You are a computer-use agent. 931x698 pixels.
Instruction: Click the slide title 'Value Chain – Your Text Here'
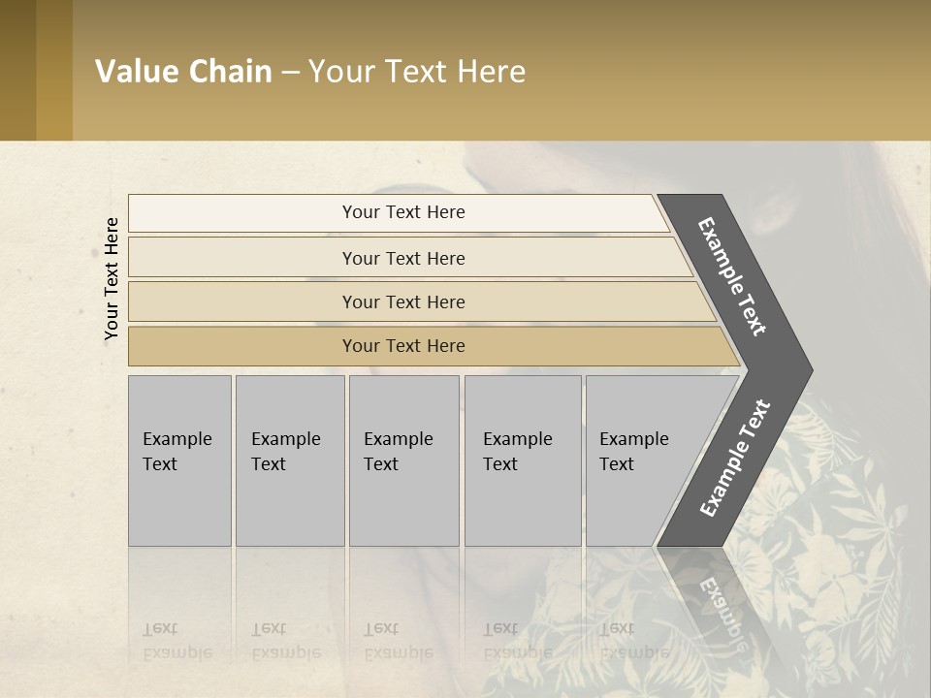point(310,72)
